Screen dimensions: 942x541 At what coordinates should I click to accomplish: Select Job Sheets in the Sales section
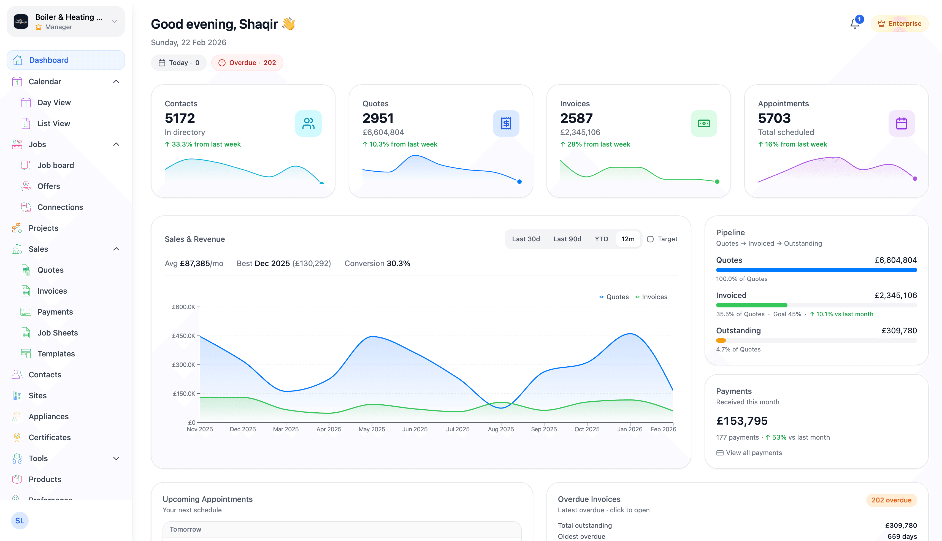point(58,332)
